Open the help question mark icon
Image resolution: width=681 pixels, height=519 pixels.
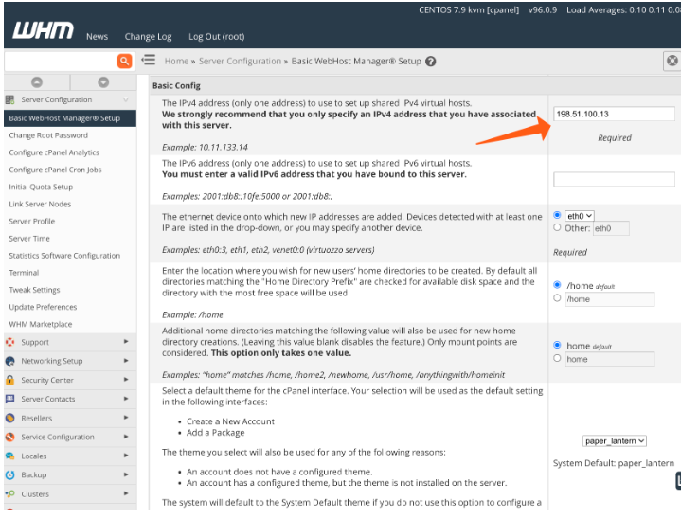click(431, 62)
